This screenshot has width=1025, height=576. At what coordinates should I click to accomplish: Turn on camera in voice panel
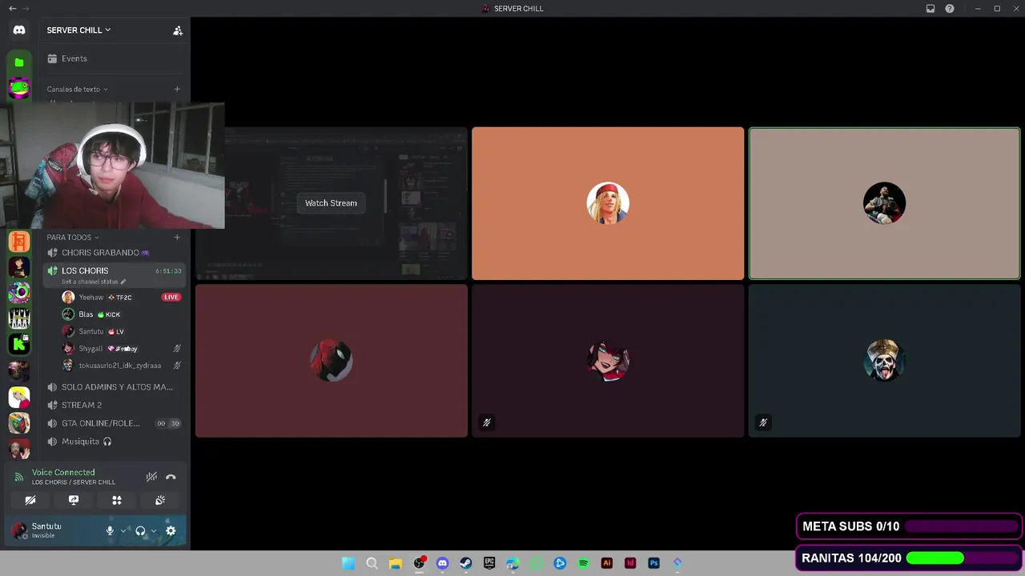[30, 500]
